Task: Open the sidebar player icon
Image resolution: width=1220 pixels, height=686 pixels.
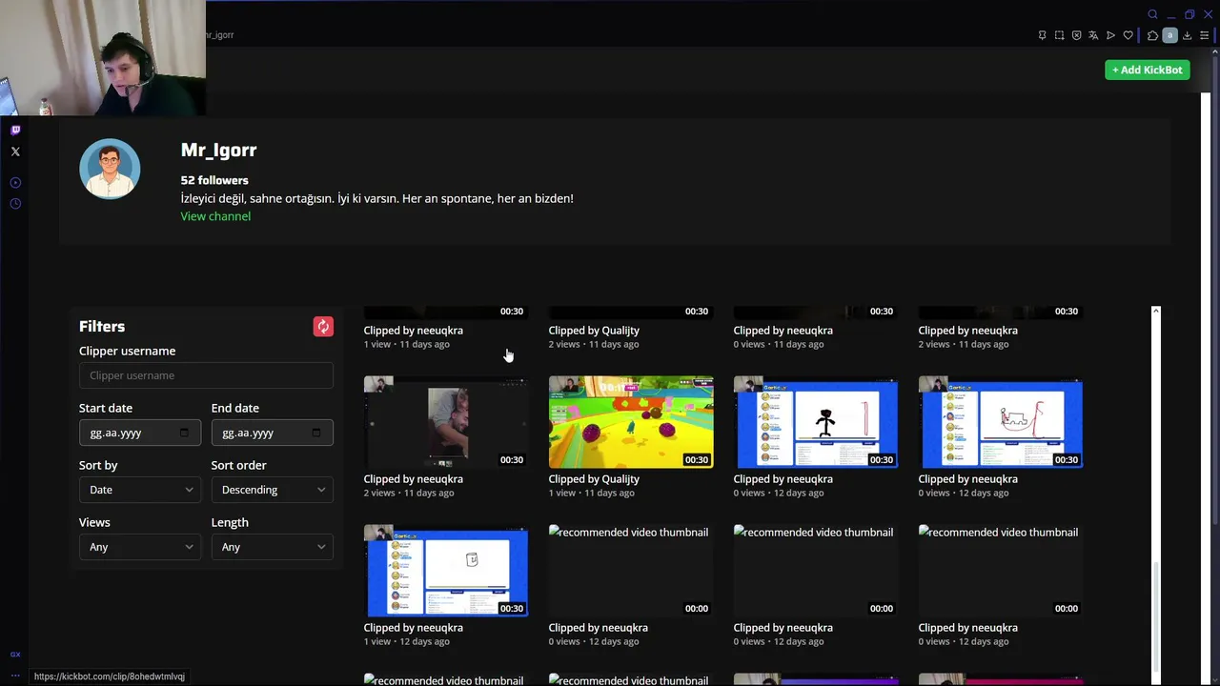Action: 15,183
